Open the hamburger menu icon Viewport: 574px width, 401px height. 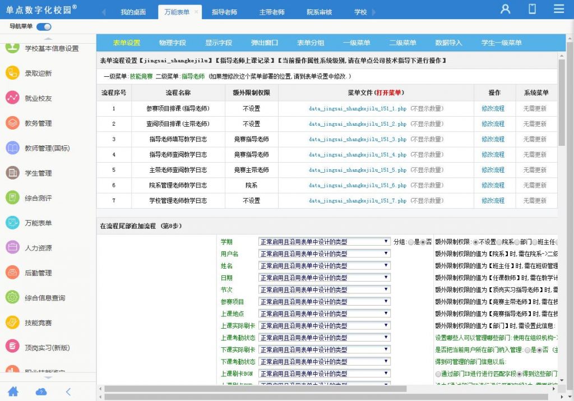point(559,8)
